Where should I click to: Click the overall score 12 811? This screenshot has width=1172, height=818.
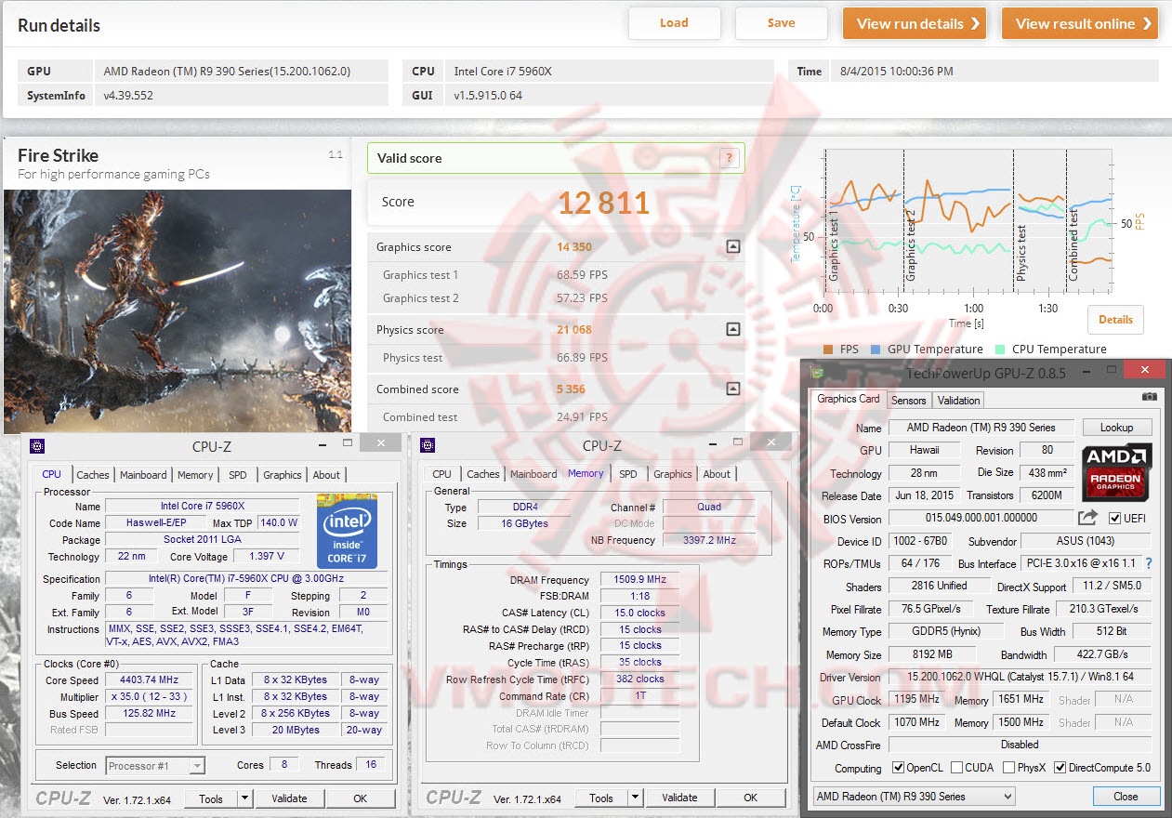coord(604,202)
